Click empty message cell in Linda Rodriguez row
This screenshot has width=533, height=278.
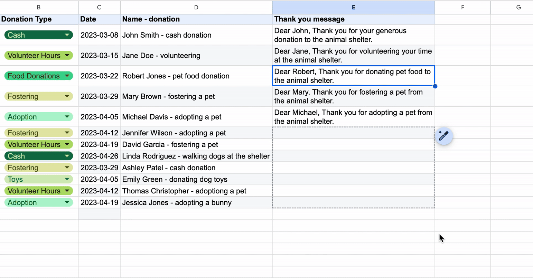353,156
